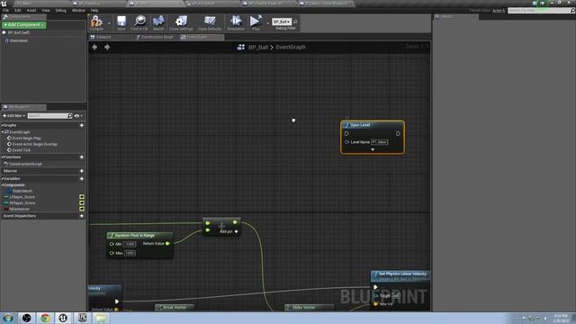Click BP_Ball in the breadcrumb
576x324 pixels.
coord(258,47)
